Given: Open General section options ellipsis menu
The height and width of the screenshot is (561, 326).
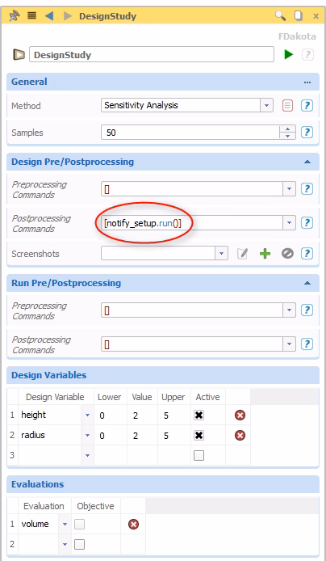Looking at the screenshot, I should coord(307,82).
